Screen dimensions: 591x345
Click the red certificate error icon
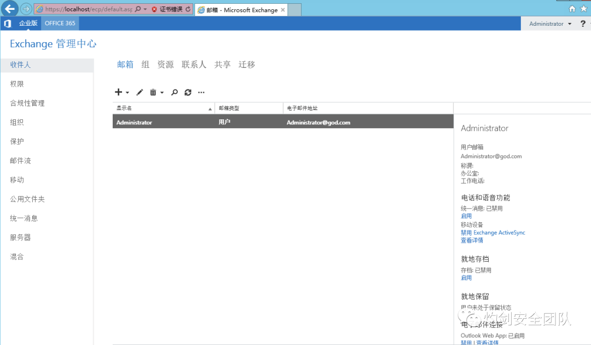[154, 9]
